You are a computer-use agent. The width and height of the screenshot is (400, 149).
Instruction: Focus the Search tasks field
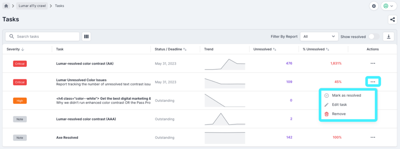42,36
